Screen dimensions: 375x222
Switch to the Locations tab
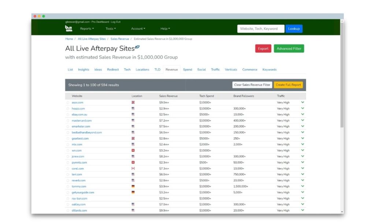pos(142,70)
